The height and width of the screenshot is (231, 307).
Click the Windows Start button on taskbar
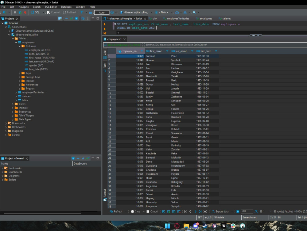coord(167,226)
